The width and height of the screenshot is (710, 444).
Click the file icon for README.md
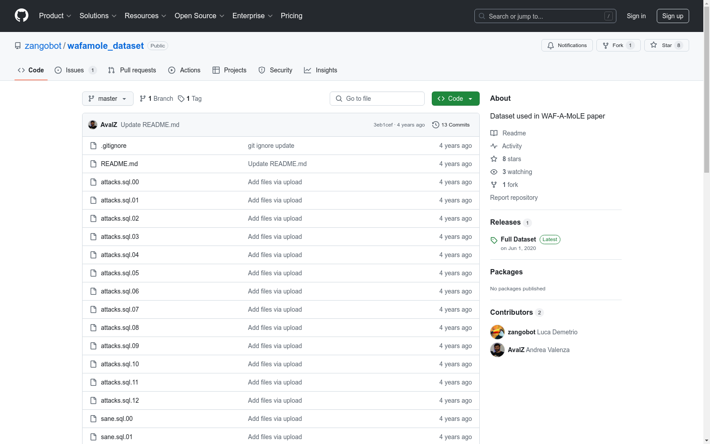pos(93,164)
